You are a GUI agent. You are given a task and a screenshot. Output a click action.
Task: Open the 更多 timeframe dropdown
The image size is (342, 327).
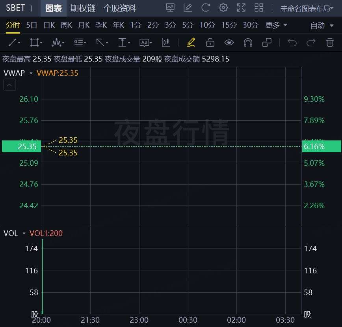276,25
